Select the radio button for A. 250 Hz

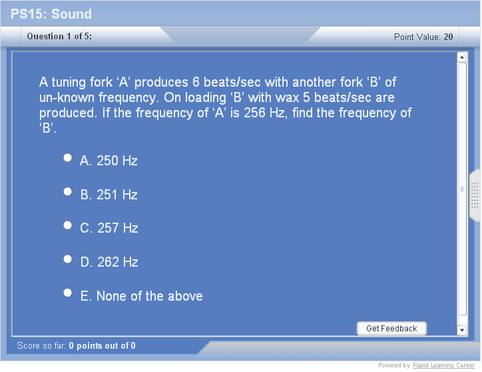coord(67,158)
